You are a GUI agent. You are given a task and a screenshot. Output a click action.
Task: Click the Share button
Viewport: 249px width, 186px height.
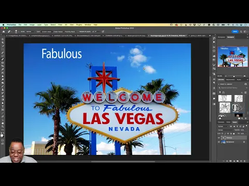coord(235,32)
